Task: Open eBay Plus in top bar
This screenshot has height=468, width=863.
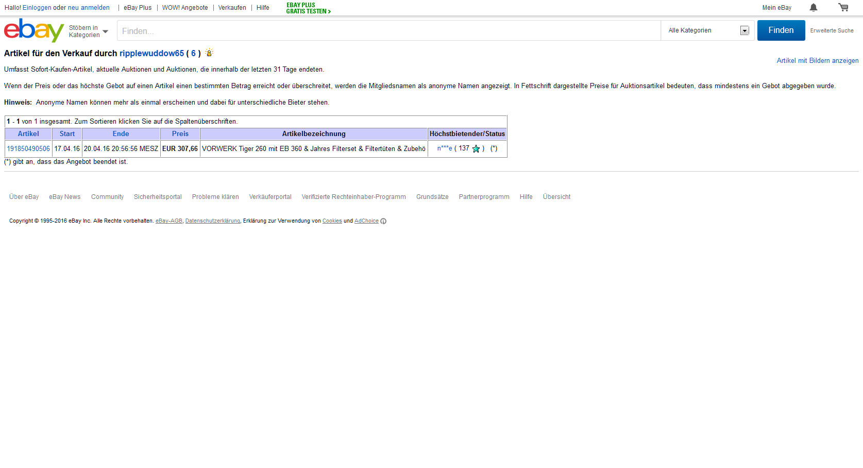Action: coord(138,8)
